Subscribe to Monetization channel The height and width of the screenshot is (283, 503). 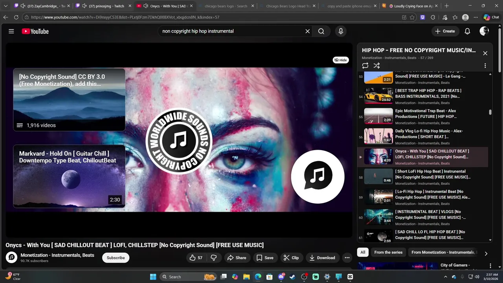coord(116,258)
